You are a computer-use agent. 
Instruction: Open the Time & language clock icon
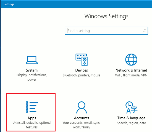131,107
